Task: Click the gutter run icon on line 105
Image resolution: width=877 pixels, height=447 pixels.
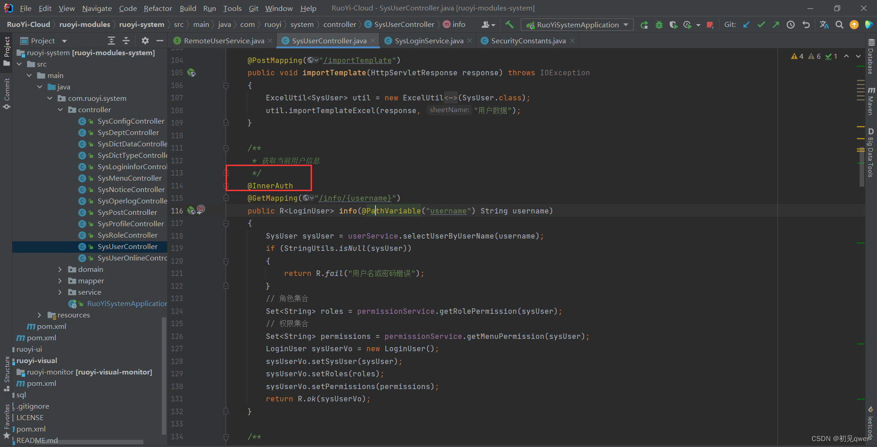Action: pos(191,73)
